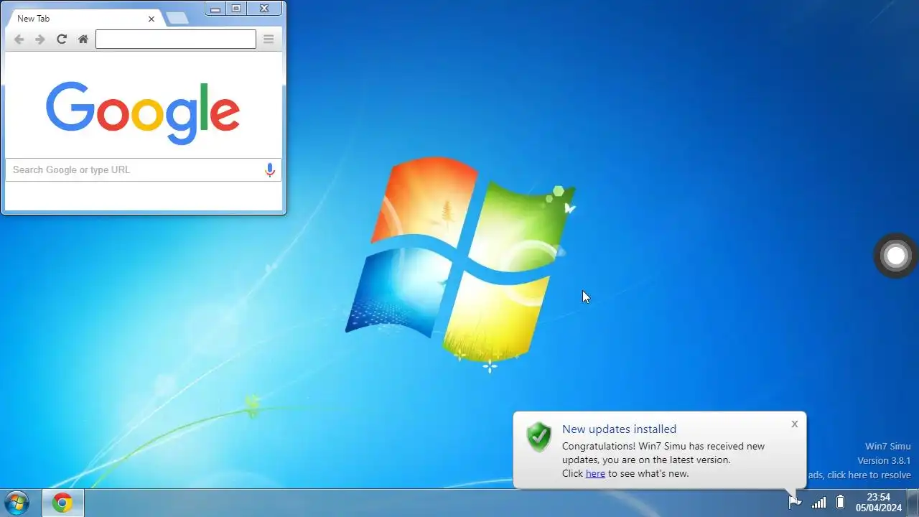Go forward in the Chrome browser
This screenshot has height=517, width=919.
pyautogui.click(x=40, y=39)
